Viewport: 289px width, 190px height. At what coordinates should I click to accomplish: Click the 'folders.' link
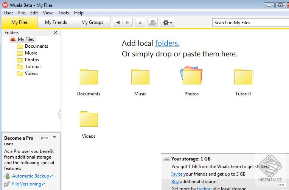point(167,44)
